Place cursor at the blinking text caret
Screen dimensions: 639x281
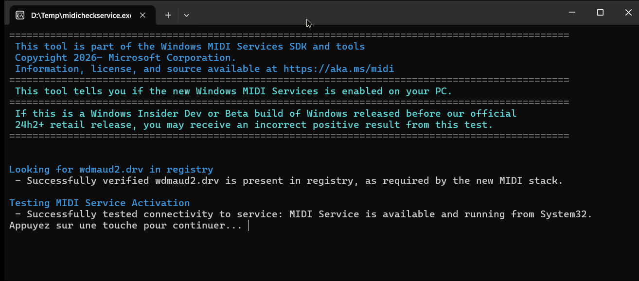pos(248,226)
